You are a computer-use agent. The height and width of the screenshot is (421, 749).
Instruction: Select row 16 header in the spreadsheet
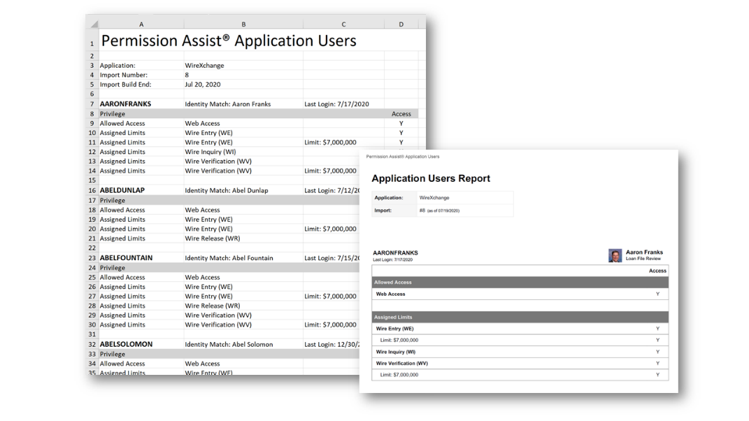click(92, 190)
